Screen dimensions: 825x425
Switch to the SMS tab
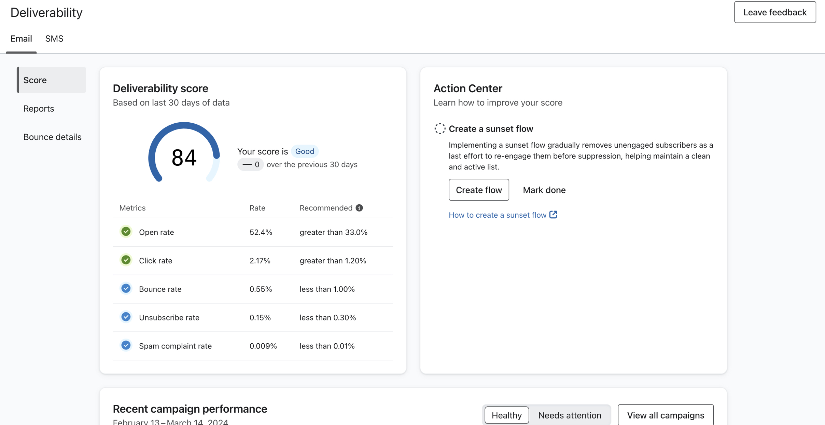click(x=54, y=39)
